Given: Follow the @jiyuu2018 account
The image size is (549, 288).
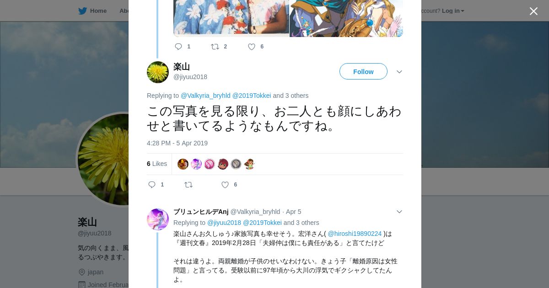Looking at the screenshot, I should tap(363, 71).
